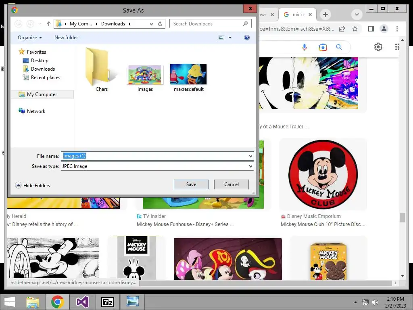Open Google settings gear icon
This screenshot has width=413, height=310.
378,47
